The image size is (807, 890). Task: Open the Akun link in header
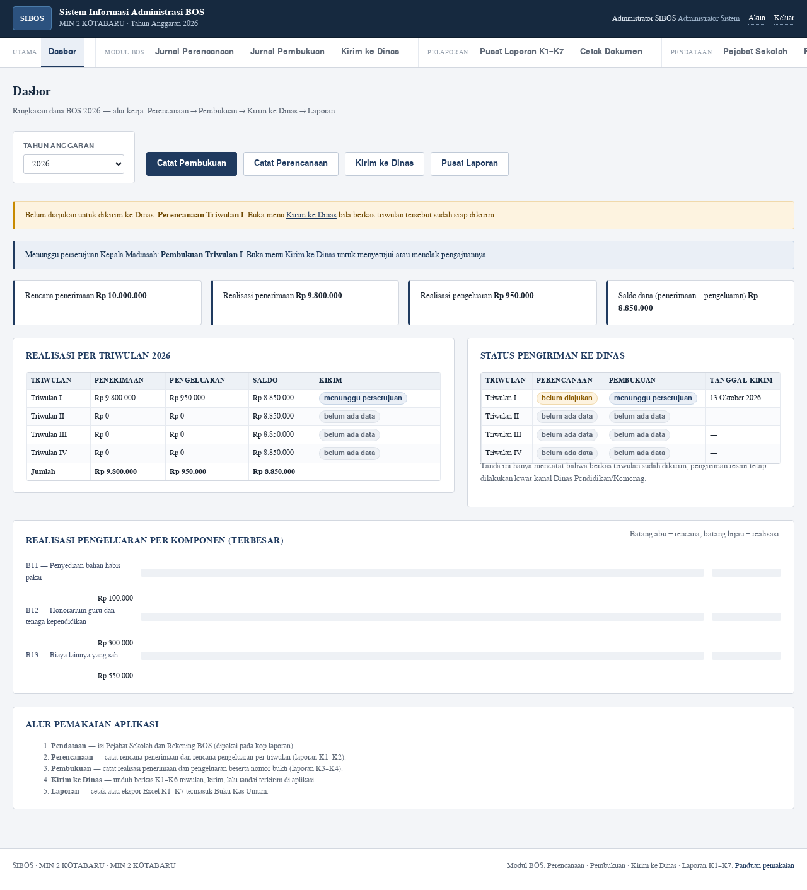(x=757, y=18)
